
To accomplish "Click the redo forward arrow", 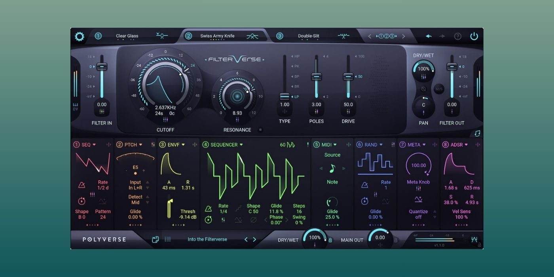I will (x=442, y=36).
